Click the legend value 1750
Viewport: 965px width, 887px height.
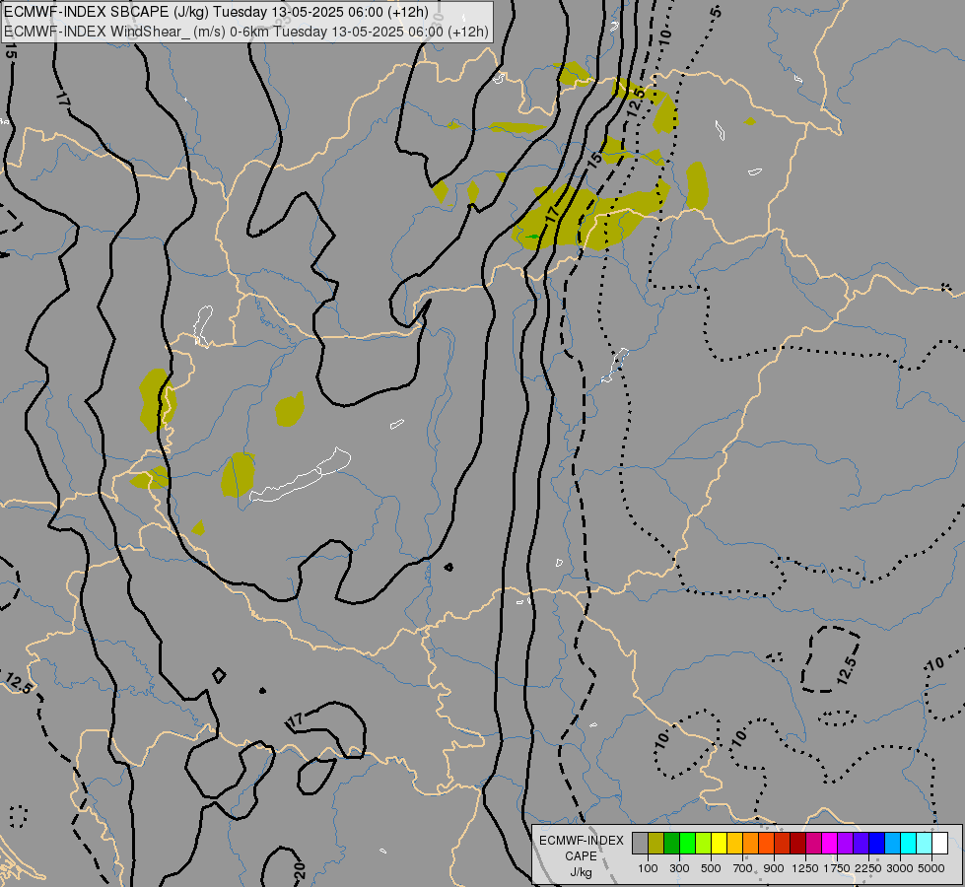[837, 868]
